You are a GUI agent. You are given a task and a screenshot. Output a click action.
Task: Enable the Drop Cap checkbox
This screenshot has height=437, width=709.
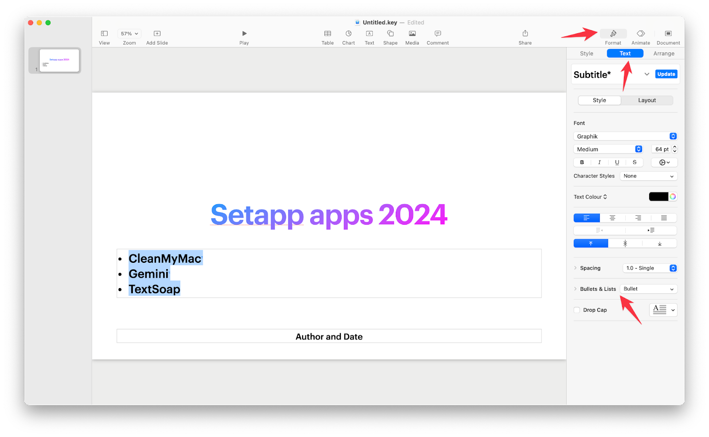[576, 310]
